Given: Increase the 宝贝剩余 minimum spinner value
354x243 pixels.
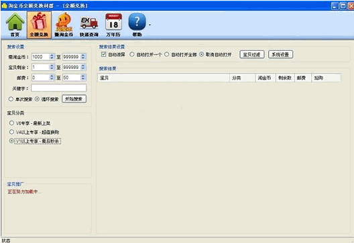Looking at the screenshot, I should pyautogui.click(x=52, y=66).
